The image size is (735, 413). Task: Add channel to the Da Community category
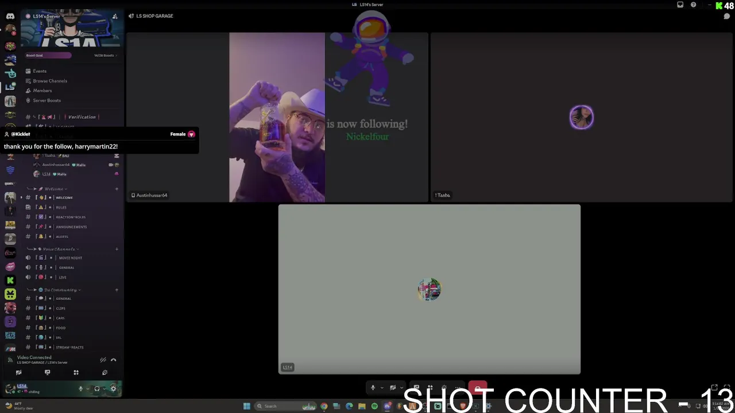tap(117, 290)
